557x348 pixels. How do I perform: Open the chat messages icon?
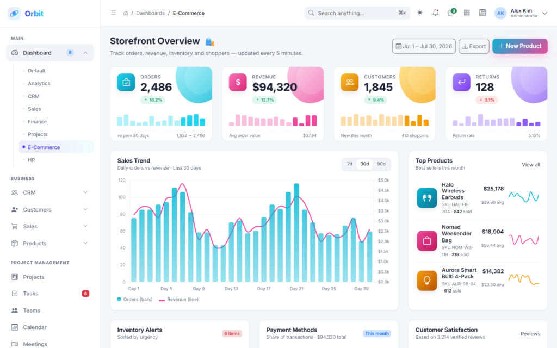click(x=451, y=13)
